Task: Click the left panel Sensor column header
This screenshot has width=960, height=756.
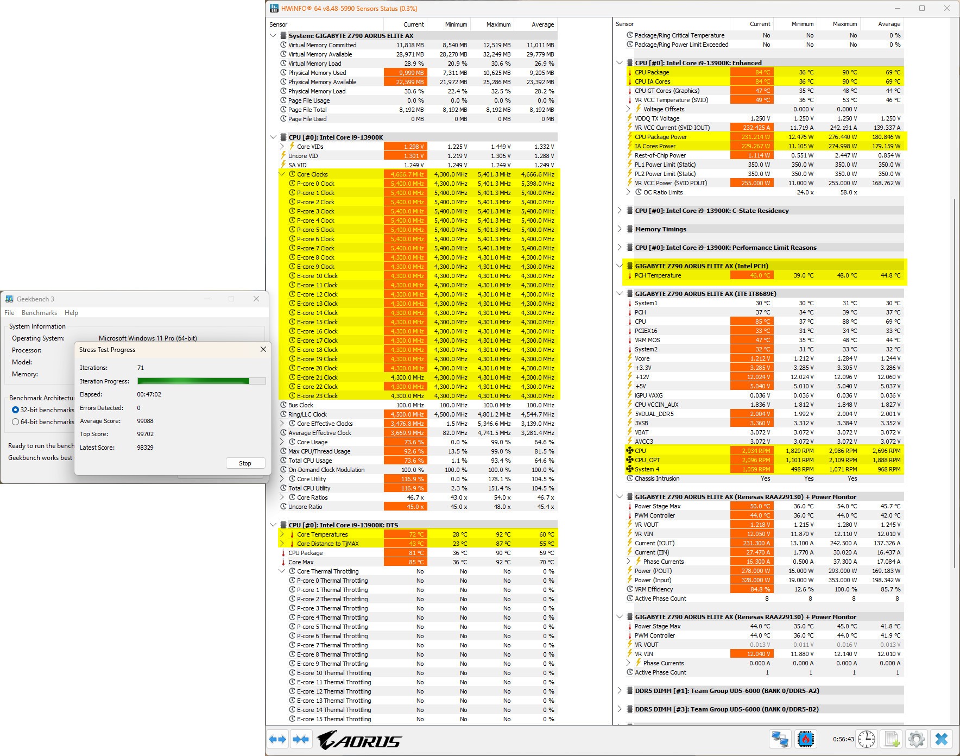Action: coord(325,24)
